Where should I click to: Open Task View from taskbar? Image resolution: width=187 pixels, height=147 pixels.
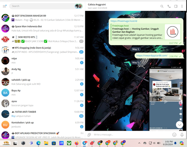[x=15, y=143]
